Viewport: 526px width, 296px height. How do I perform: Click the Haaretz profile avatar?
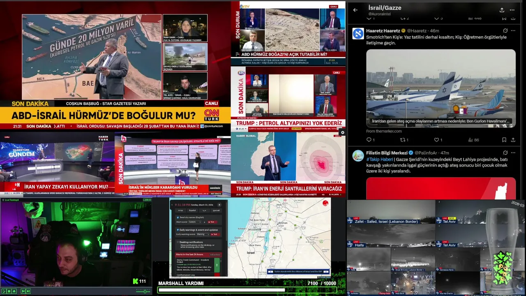pos(358,34)
